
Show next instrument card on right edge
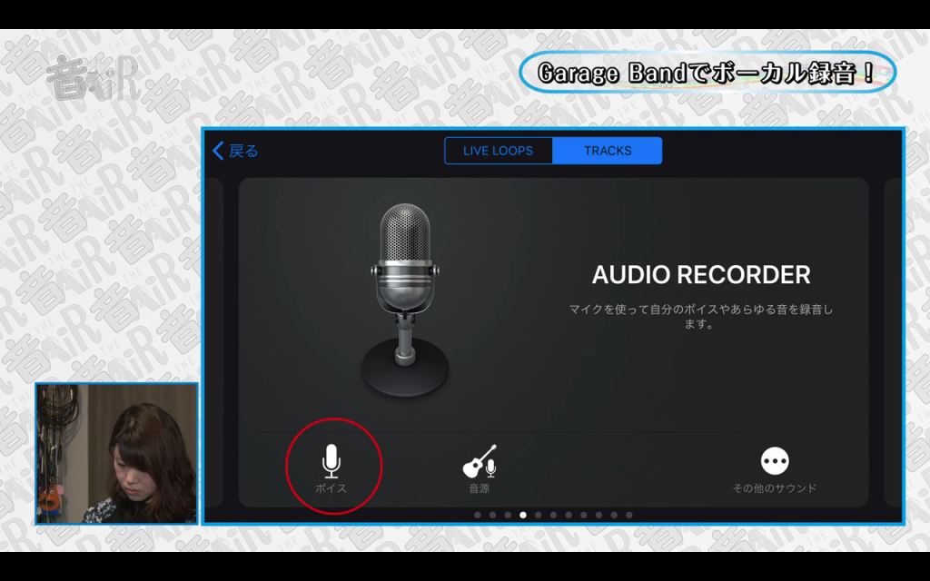(893, 340)
